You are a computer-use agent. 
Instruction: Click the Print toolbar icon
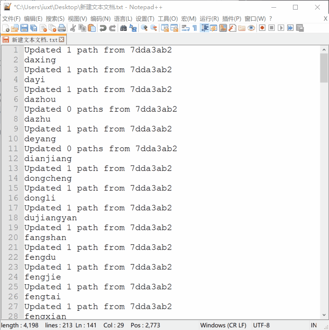point(62,28)
